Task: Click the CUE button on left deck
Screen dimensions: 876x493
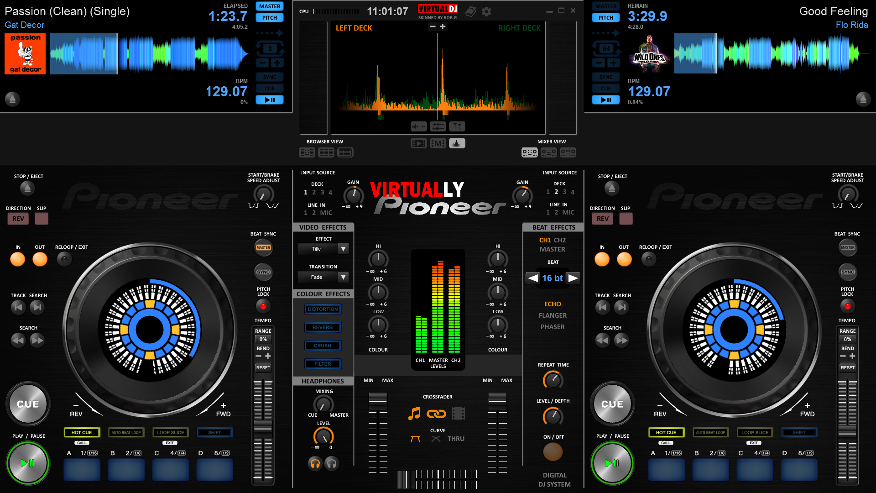Action: [28, 403]
